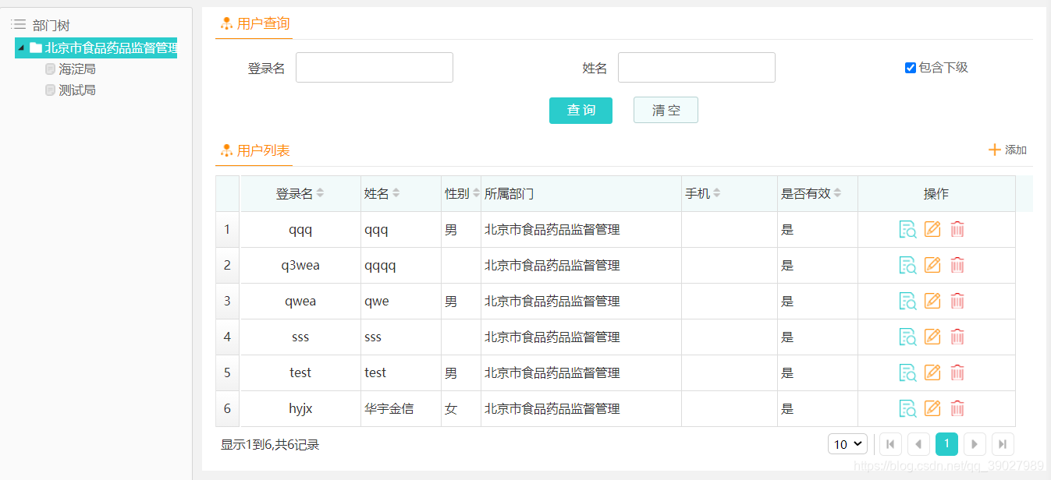This screenshot has width=1051, height=480.
Task: Click the 用户查询 header icon
Action: click(x=226, y=24)
